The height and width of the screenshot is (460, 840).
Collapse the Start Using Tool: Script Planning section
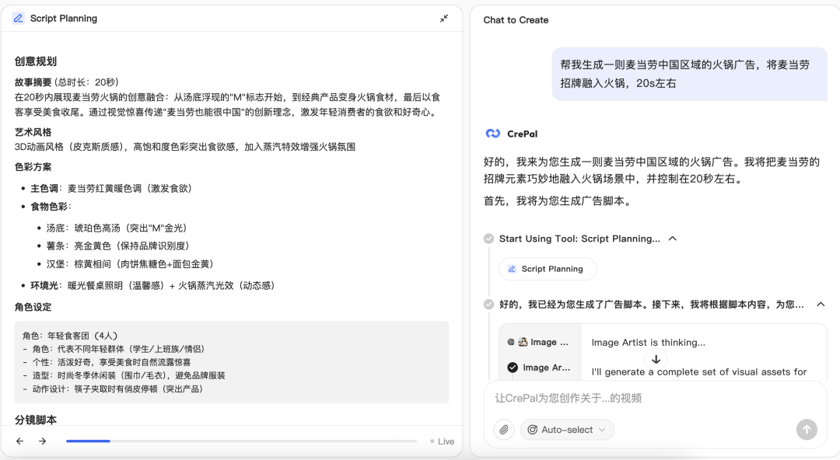[x=673, y=239]
